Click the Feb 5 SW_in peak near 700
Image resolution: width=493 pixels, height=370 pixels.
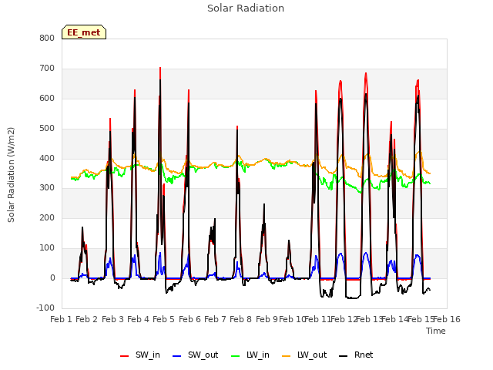[x=160, y=69]
